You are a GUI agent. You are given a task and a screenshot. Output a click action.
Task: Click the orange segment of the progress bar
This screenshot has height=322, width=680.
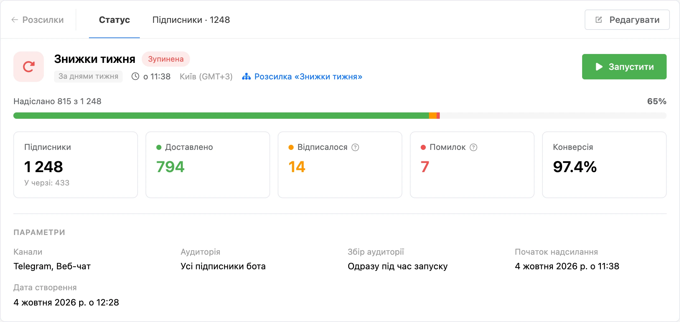433,116
